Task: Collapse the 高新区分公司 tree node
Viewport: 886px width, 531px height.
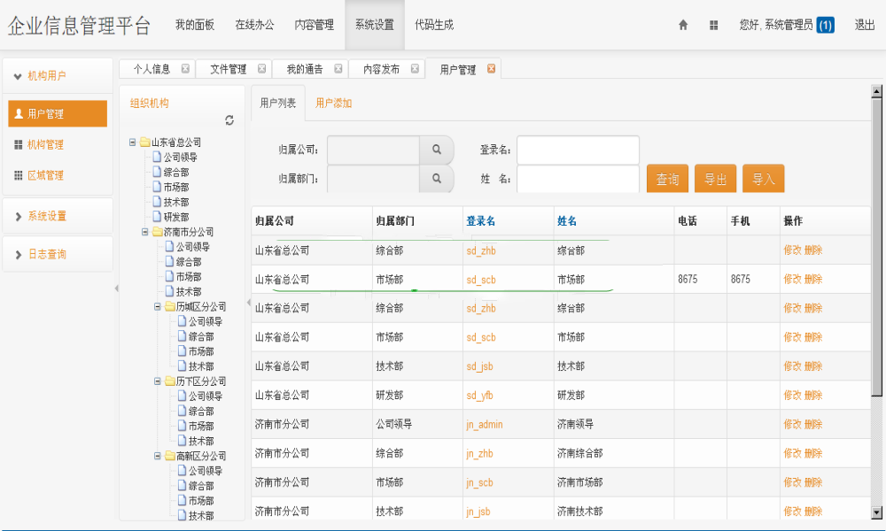Action: (157, 456)
